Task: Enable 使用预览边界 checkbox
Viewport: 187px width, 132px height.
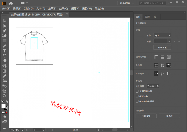Action: 137,91
